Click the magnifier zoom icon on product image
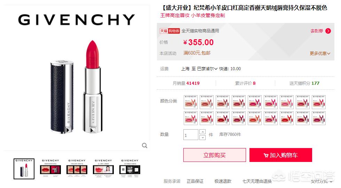 pyautogui.click(x=145, y=146)
